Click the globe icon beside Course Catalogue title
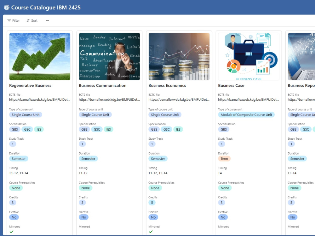315x236 pixels. (7, 8)
